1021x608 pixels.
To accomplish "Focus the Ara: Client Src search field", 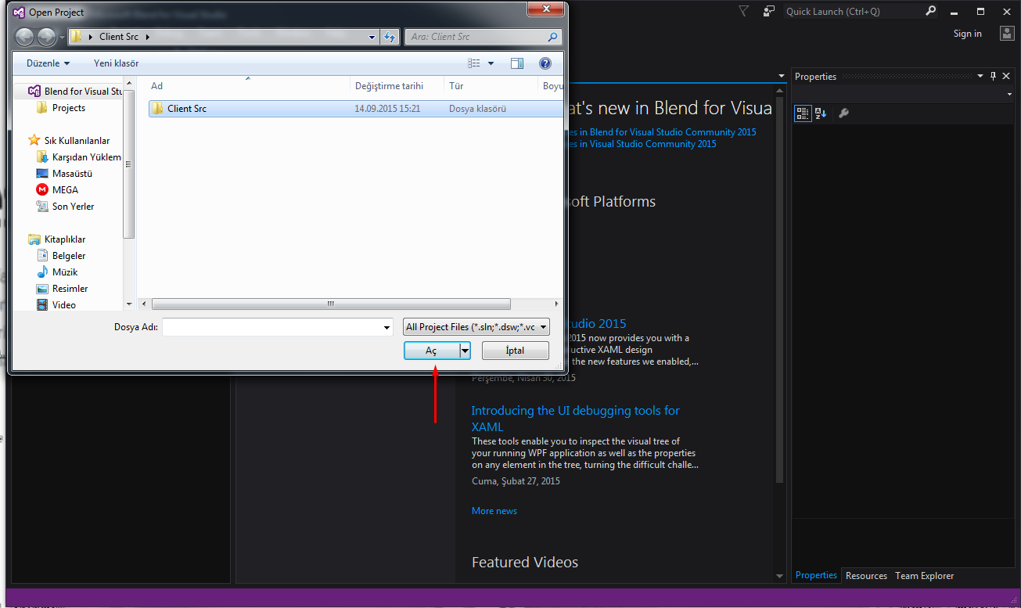I will pos(476,37).
